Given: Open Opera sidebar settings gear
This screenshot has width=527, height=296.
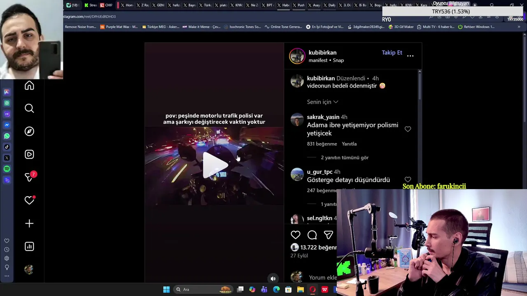Looking at the screenshot, I should click(7, 259).
